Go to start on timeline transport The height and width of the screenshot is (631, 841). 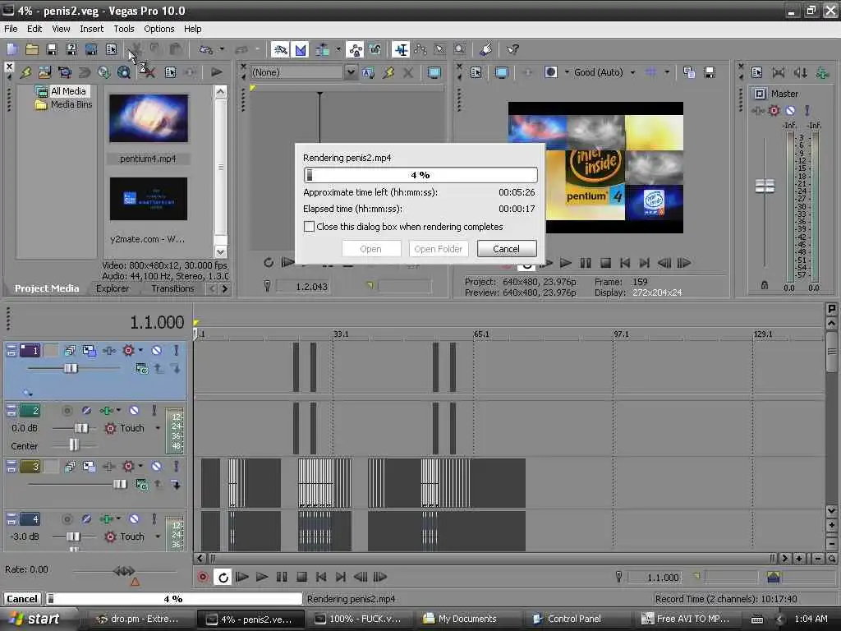pos(321,578)
